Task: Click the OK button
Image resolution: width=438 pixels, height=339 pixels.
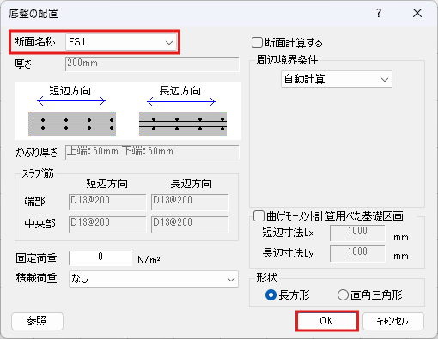Action: pos(327,321)
